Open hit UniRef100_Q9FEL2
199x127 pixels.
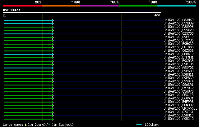pyautogui.click(x=178, y=37)
